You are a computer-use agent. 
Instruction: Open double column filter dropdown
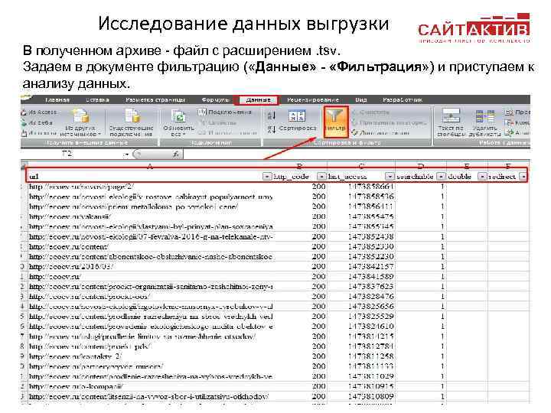482,177
